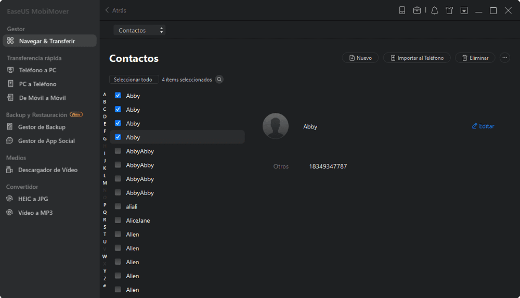Click the Editar link for Abby
Viewport: 520px width, 298px height.
click(x=483, y=126)
